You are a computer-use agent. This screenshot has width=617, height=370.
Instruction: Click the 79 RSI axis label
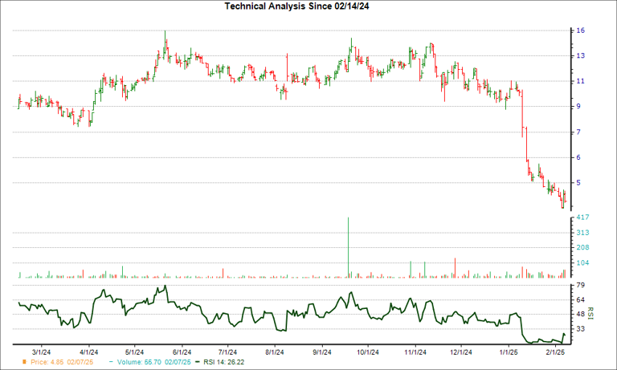580,286
